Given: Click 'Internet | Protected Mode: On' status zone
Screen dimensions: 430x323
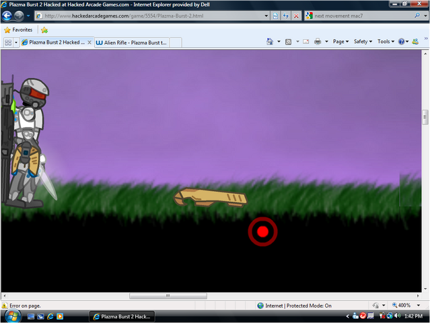Looking at the screenshot, I should coord(295,306).
